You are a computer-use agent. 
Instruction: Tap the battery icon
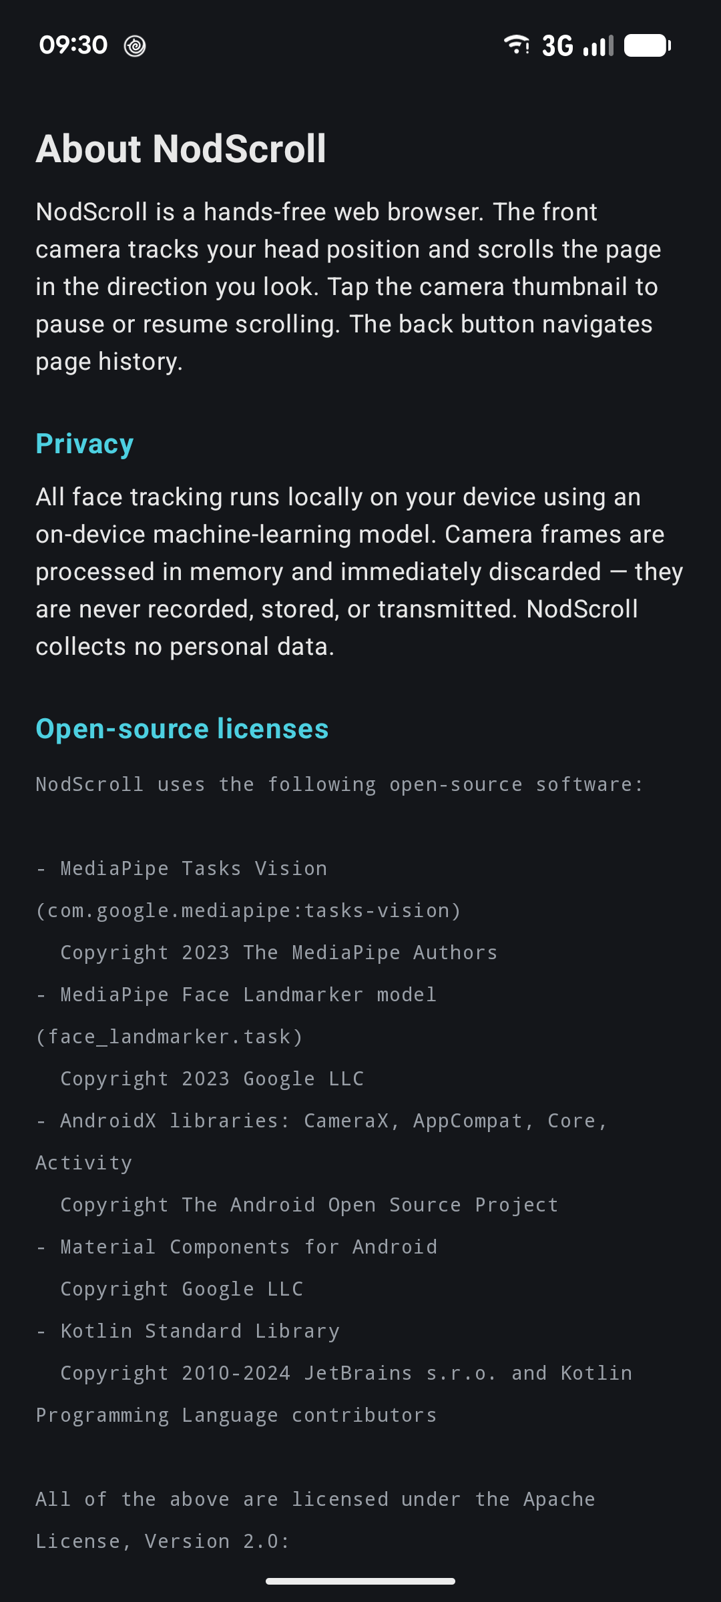648,45
